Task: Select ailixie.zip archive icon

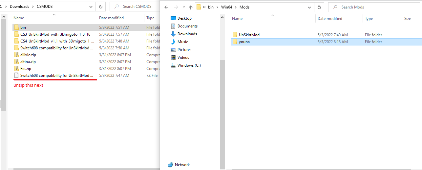Action: [x=16, y=55]
